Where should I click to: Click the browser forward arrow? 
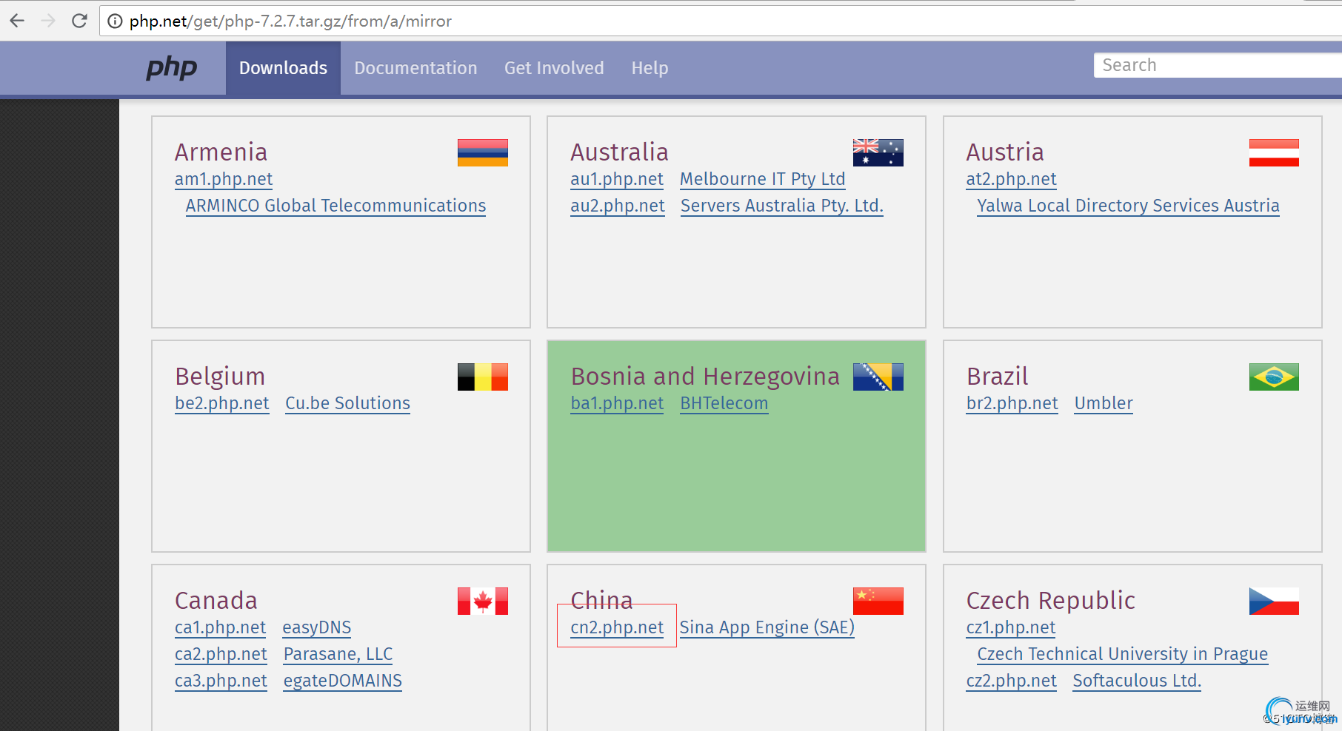[x=48, y=21]
